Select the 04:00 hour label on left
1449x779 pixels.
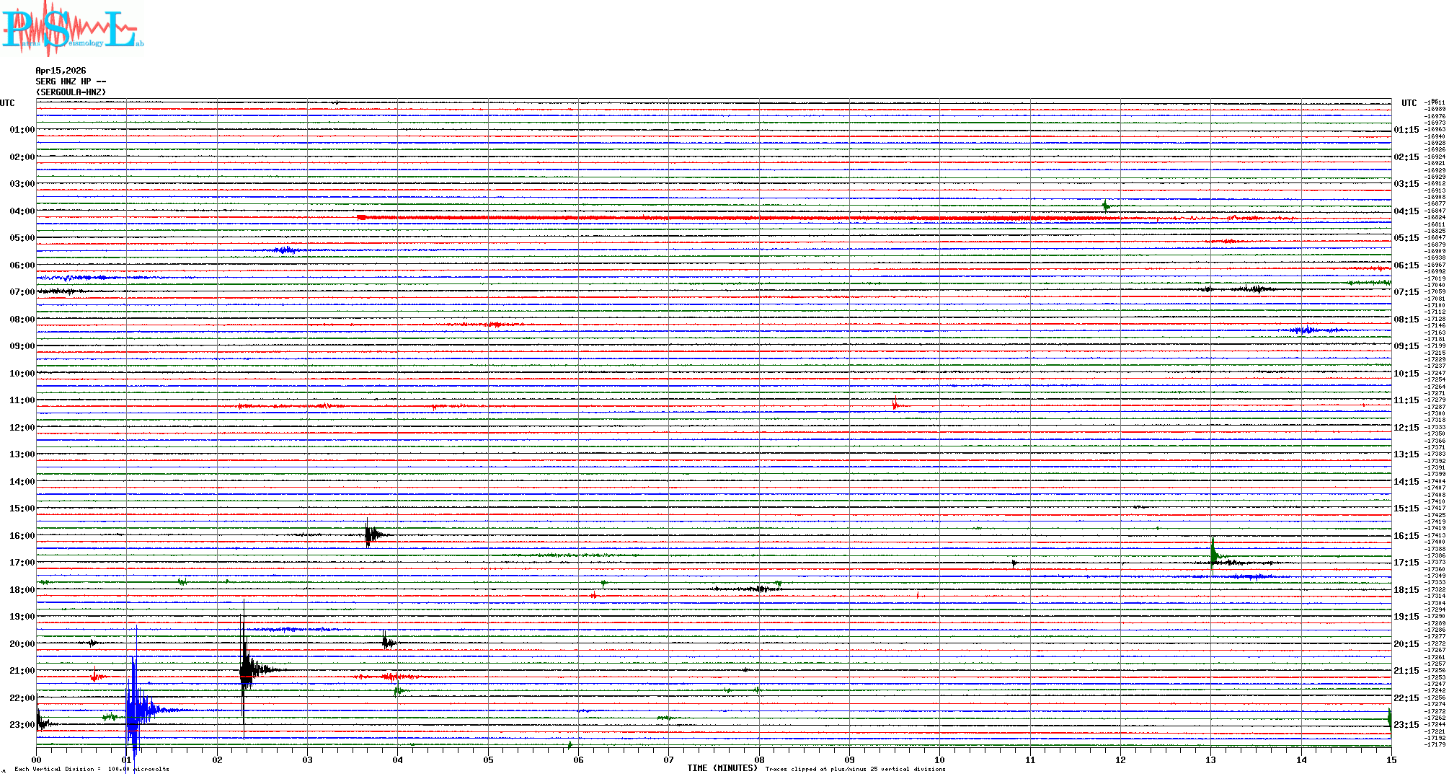pos(22,211)
